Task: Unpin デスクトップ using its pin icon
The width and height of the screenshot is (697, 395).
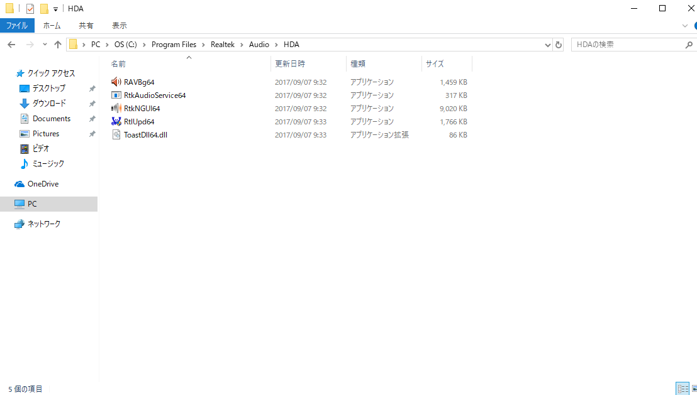Action: [x=92, y=89]
